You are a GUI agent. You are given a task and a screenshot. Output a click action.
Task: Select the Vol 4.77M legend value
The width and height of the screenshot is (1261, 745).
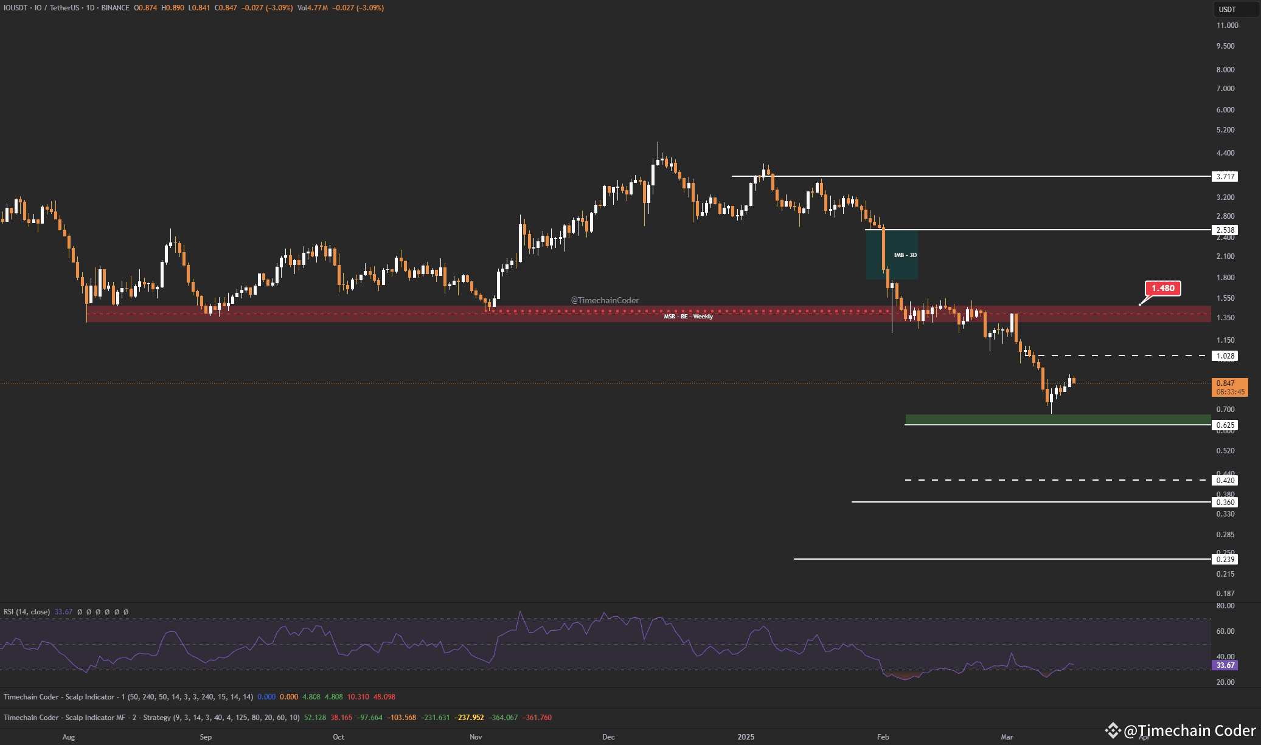[313, 8]
